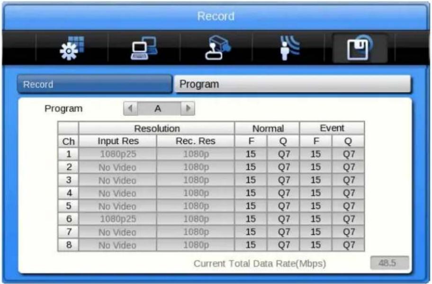Select channel 8 Event Q value Q7
The height and width of the screenshot is (284, 432).
pos(348,245)
